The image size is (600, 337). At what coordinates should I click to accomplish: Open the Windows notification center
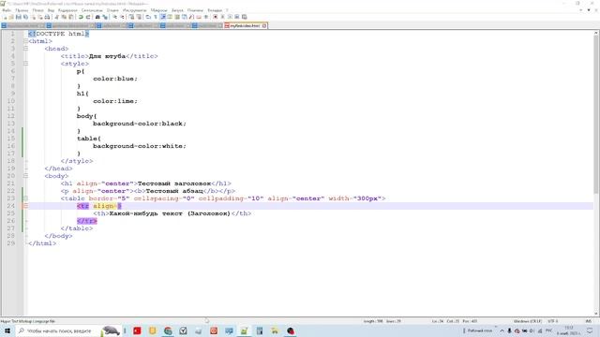point(590,330)
